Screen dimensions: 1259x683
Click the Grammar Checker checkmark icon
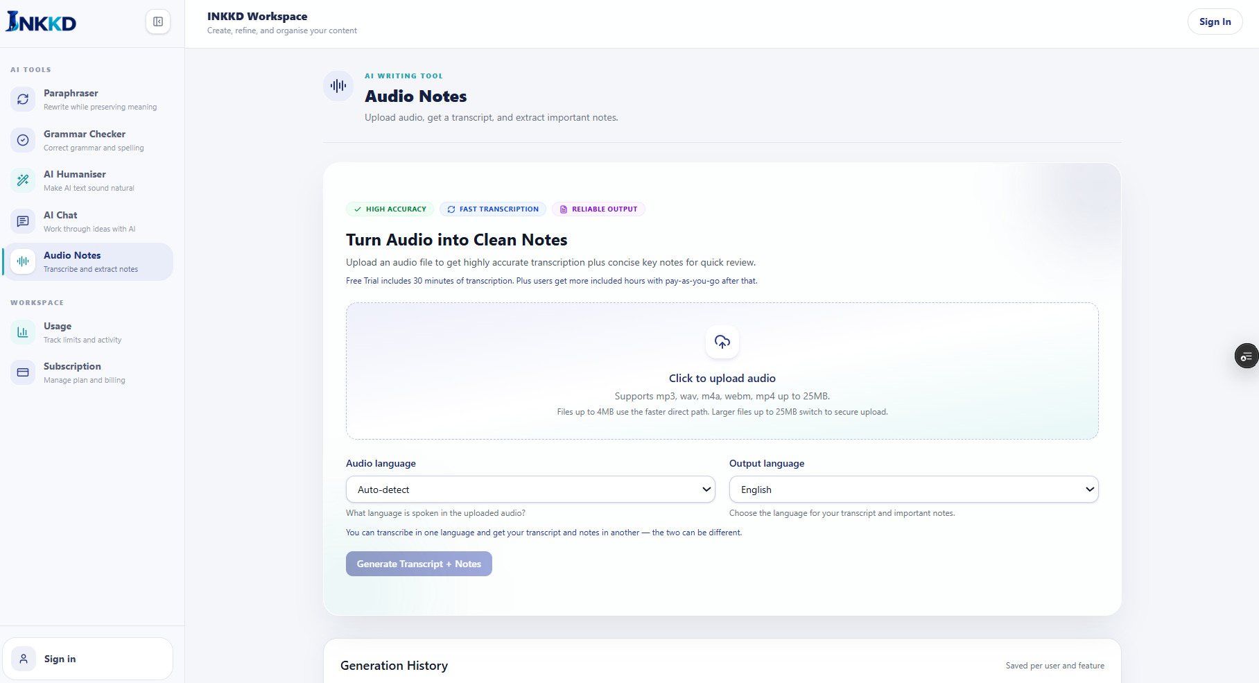(23, 140)
